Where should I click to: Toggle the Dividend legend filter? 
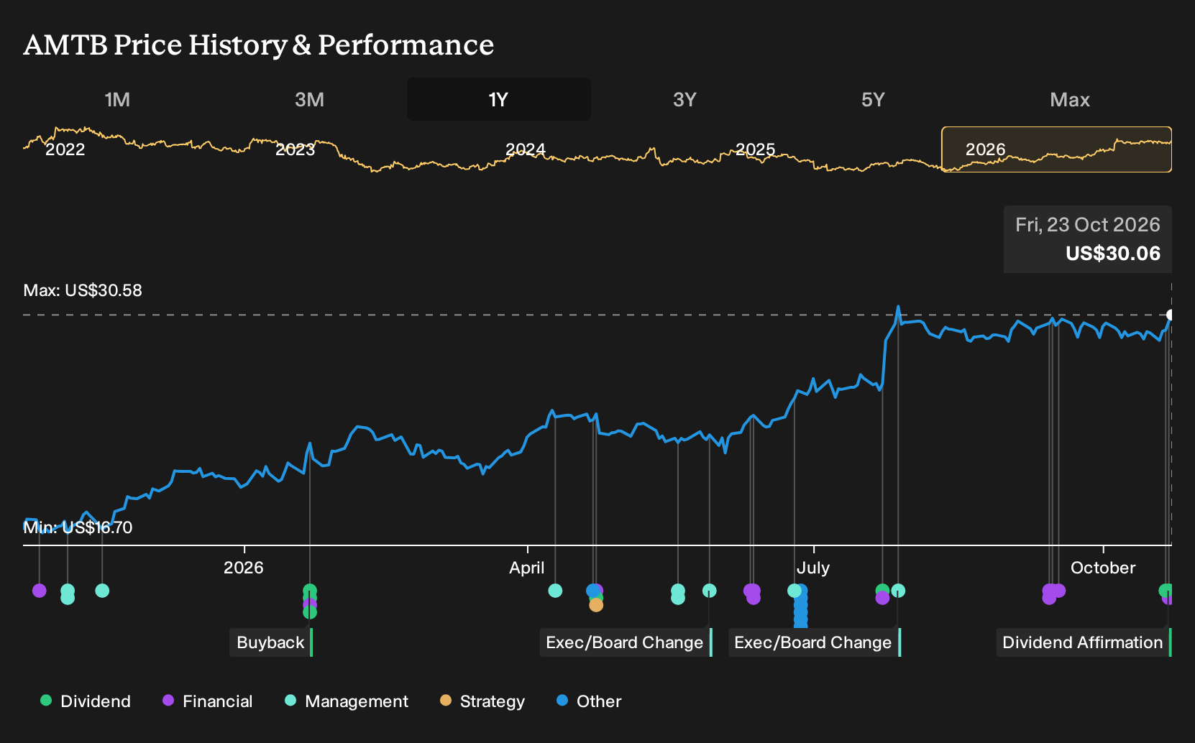(x=86, y=701)
